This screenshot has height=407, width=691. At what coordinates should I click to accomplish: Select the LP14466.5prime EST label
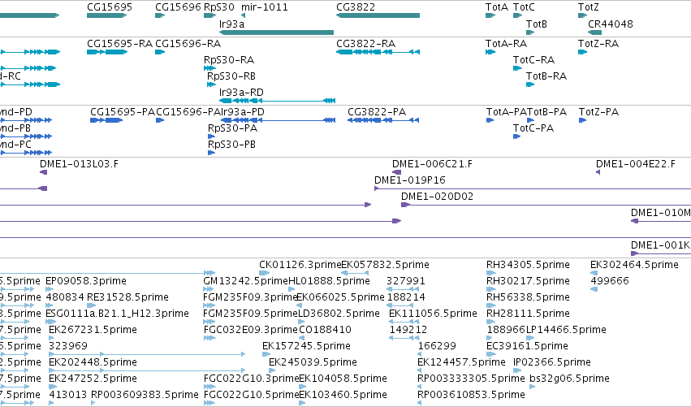tap(566, 330)
